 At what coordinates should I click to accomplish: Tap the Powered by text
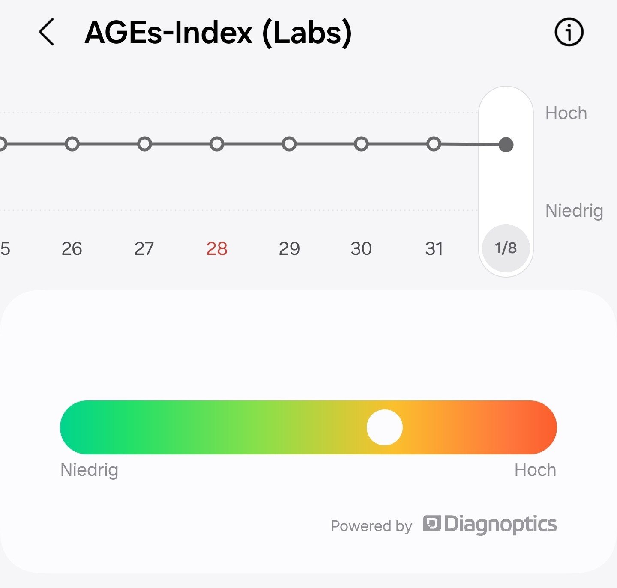371,526
